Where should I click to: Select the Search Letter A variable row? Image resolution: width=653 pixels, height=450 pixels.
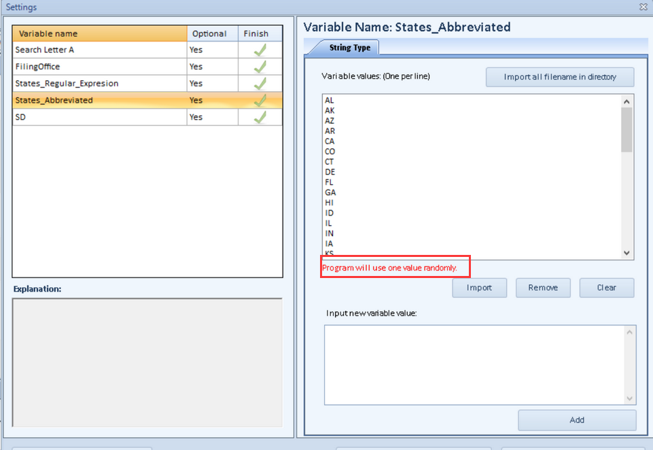(x=100, y=50)
